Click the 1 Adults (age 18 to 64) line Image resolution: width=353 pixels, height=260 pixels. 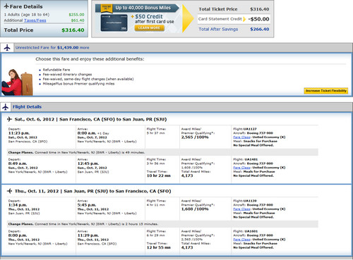point(27,15)
